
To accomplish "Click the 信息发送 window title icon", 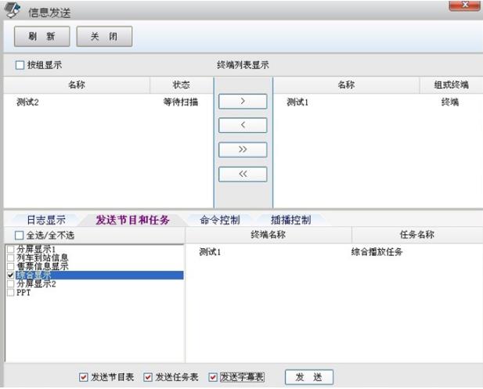I will [13, 11].
